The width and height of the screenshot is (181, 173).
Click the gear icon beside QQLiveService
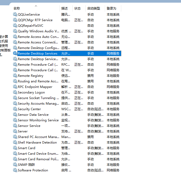point(15,15)
